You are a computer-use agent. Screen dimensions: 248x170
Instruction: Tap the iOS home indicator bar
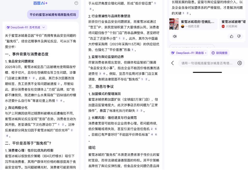pos(207,72)
